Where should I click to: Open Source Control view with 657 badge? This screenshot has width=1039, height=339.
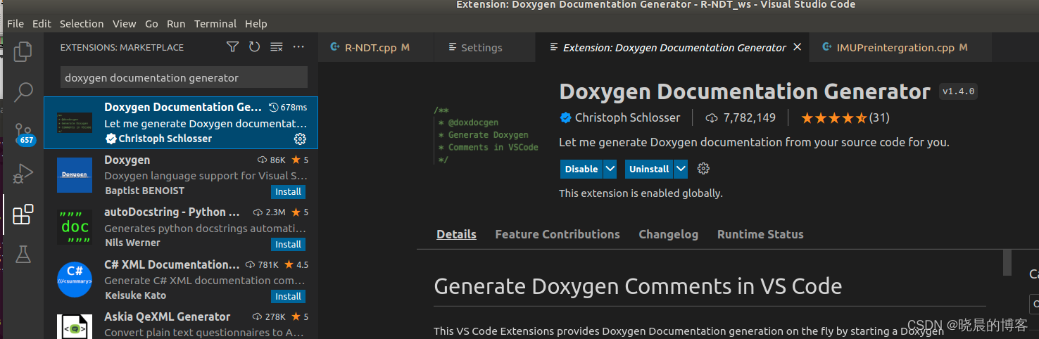25,133
